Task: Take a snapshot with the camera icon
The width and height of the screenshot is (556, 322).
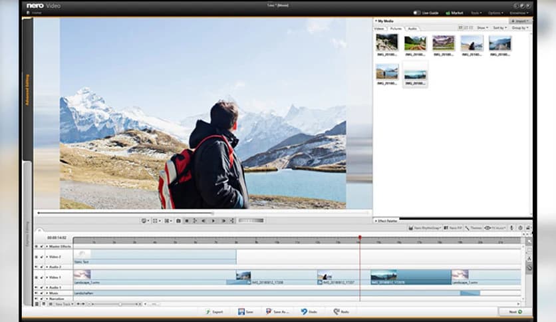Action: [x=178, y=221]
